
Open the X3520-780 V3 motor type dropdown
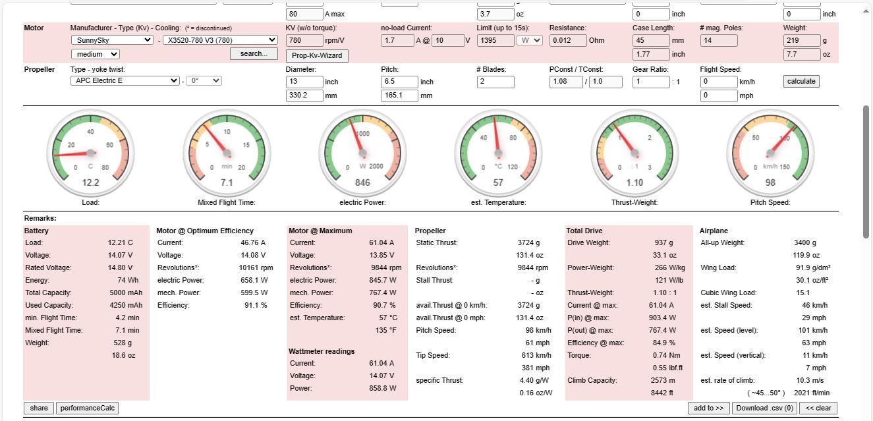click(x=219, y=40)
